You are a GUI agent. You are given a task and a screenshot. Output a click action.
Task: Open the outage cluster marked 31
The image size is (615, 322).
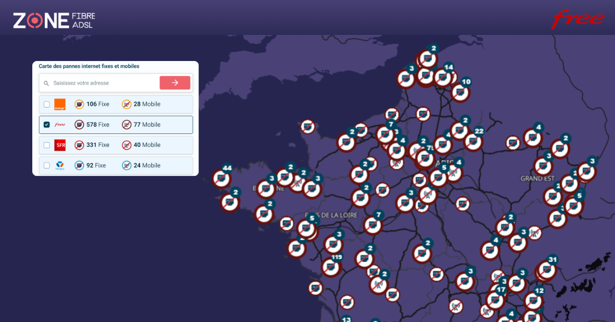pos(547,269)
